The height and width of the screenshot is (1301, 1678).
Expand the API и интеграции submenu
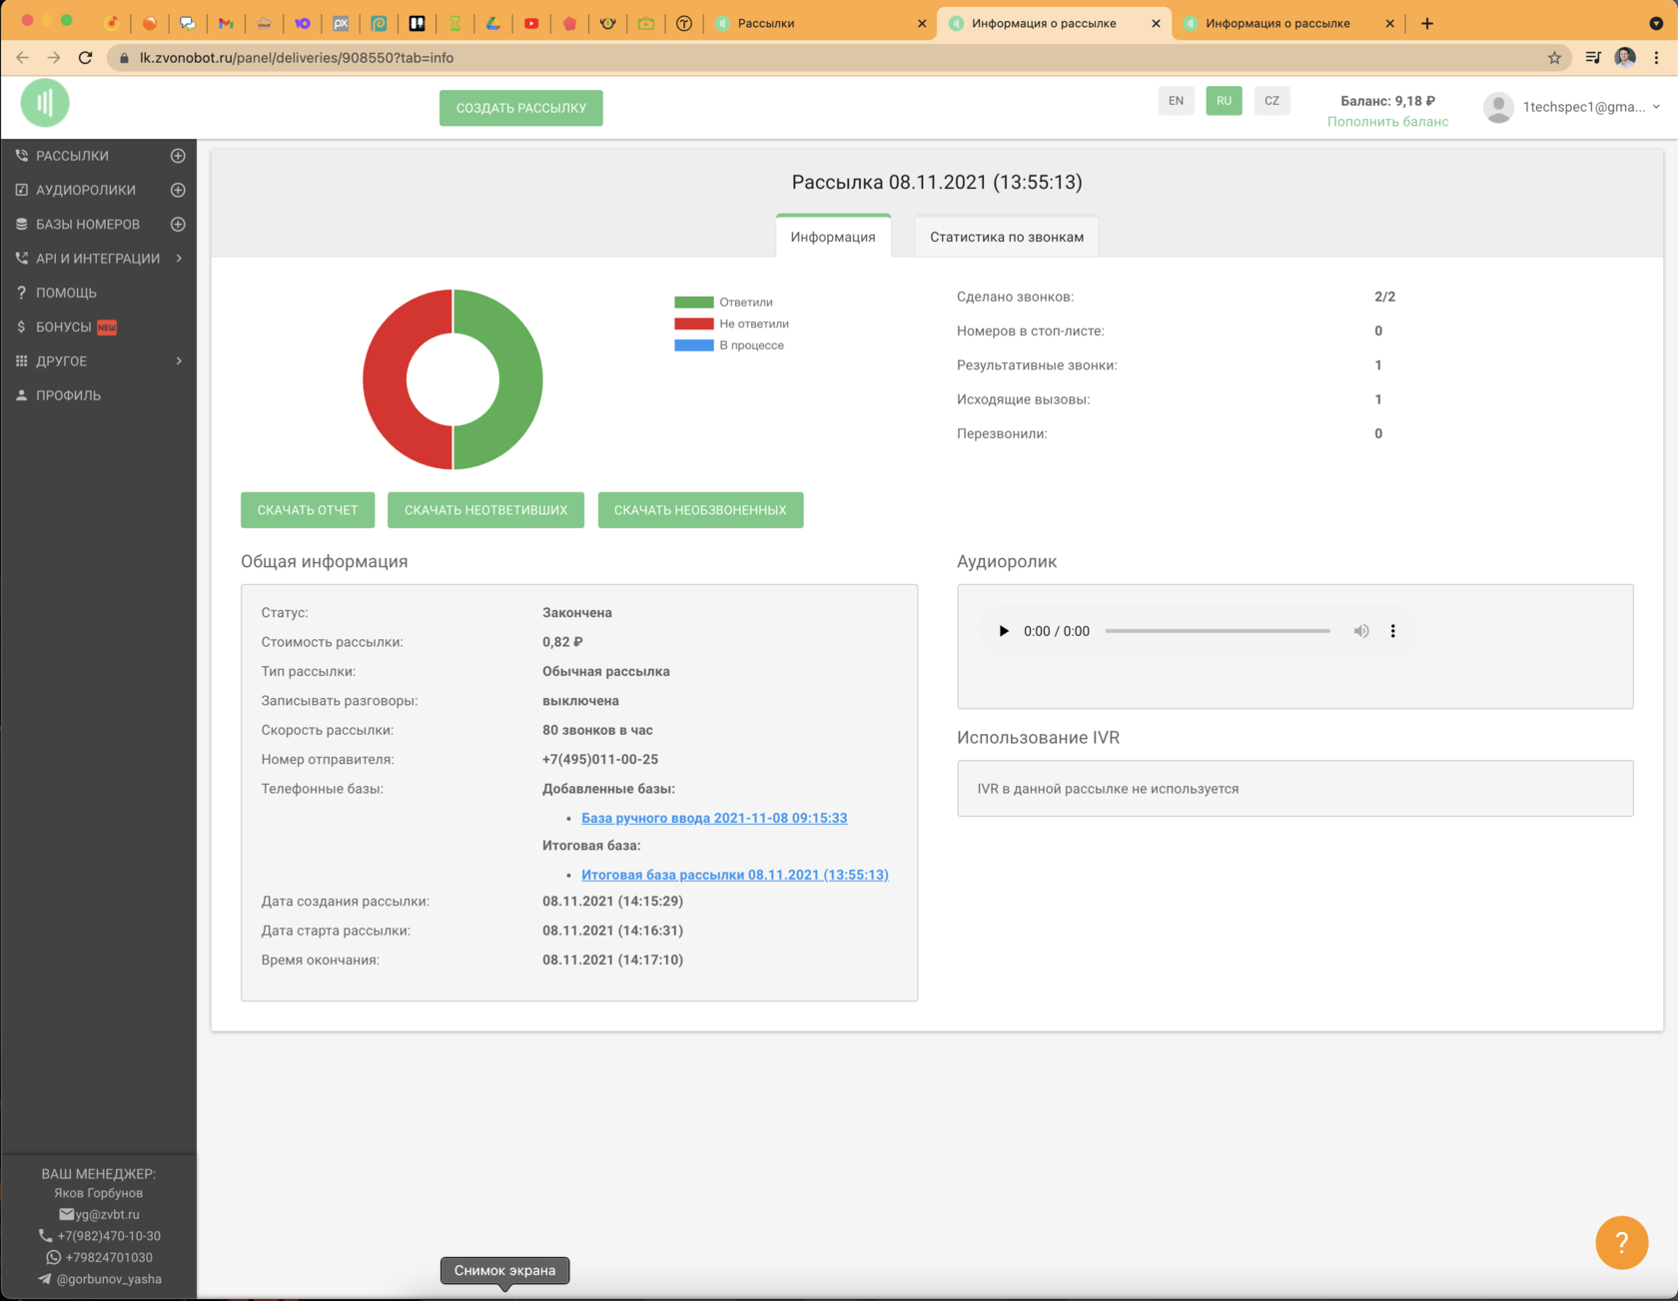coord(179,259)
